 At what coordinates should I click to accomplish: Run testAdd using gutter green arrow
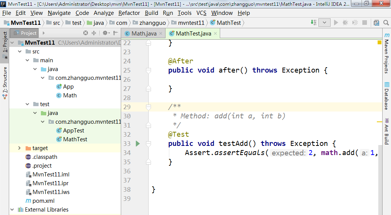(138, 144)
